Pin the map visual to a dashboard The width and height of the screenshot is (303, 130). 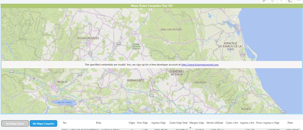click(x=264, y=1)
